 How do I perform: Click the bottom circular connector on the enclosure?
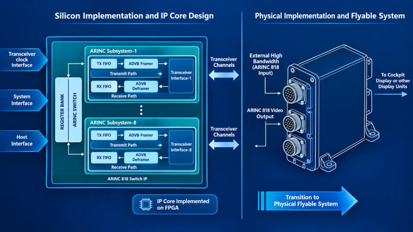(x=293, y=147)
